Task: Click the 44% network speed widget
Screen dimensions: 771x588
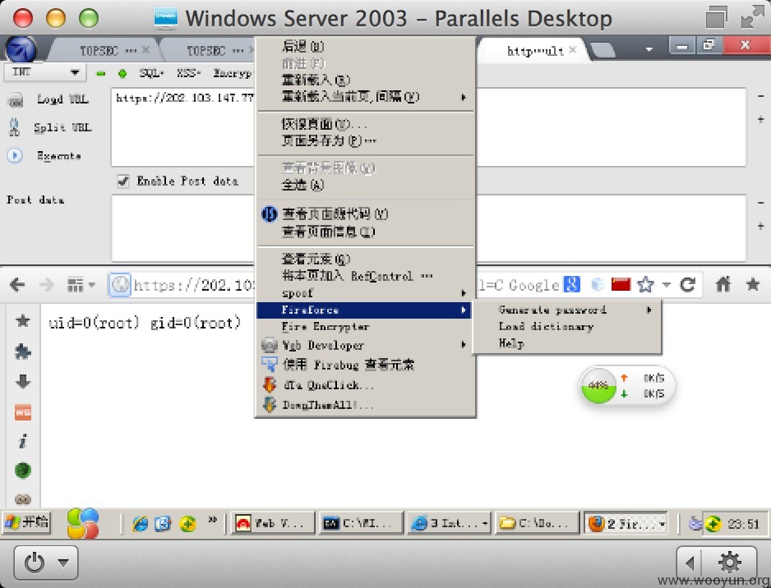Action: tap(627, 386)
